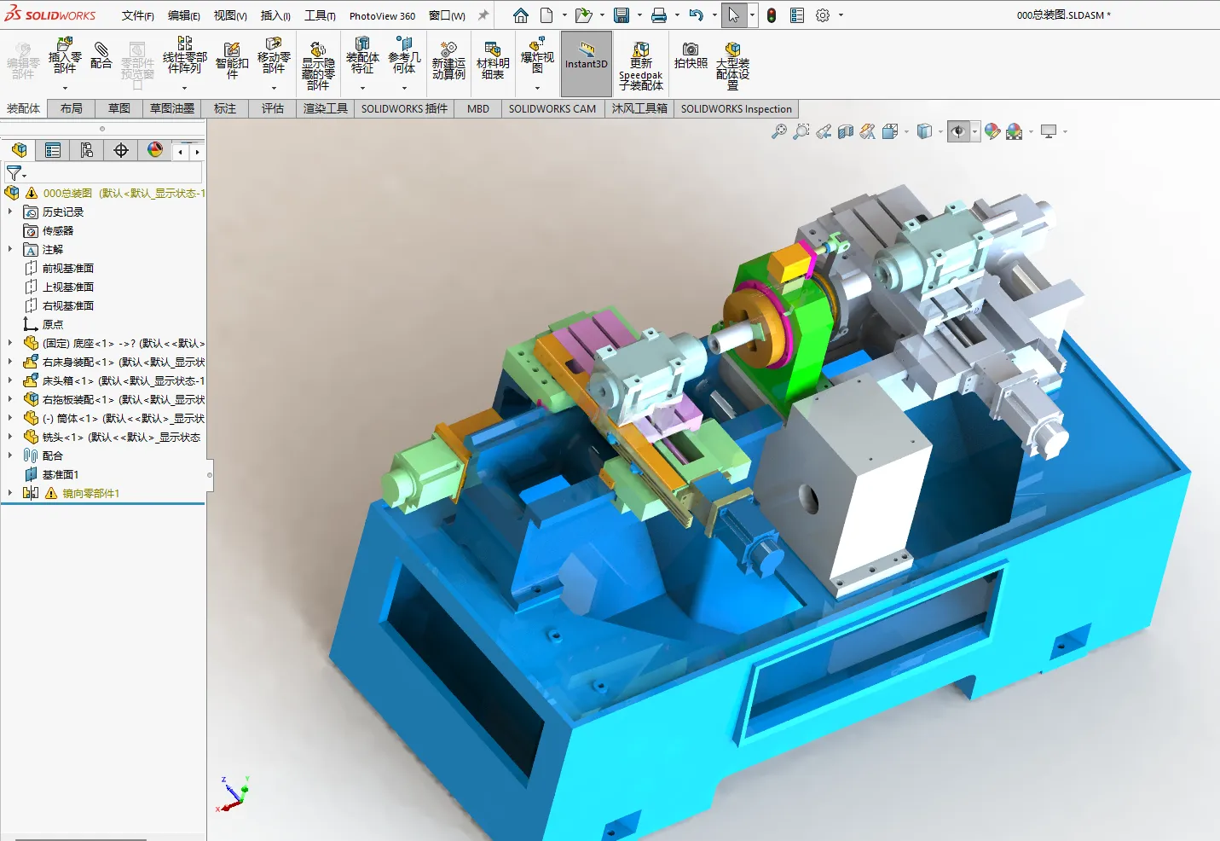
Task: Click the Undo arrow icon
Action: (x=697, y=15)
